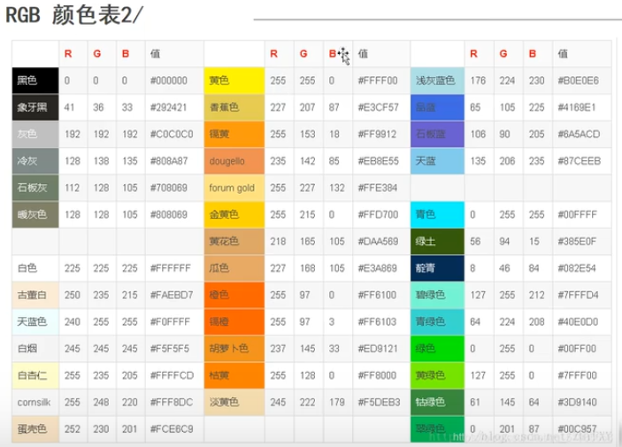Choose the 天蓝色 azure swatch
Image resolution: width=622 pixels, height=447 pixels.
tap(35, 321)
